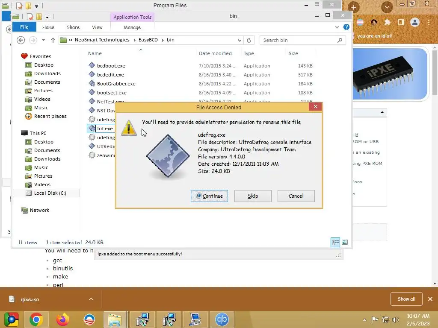The image size is (438, 328).
Task: Click Continue in File Access Denied dialog
Action: [x=209, y=196]
